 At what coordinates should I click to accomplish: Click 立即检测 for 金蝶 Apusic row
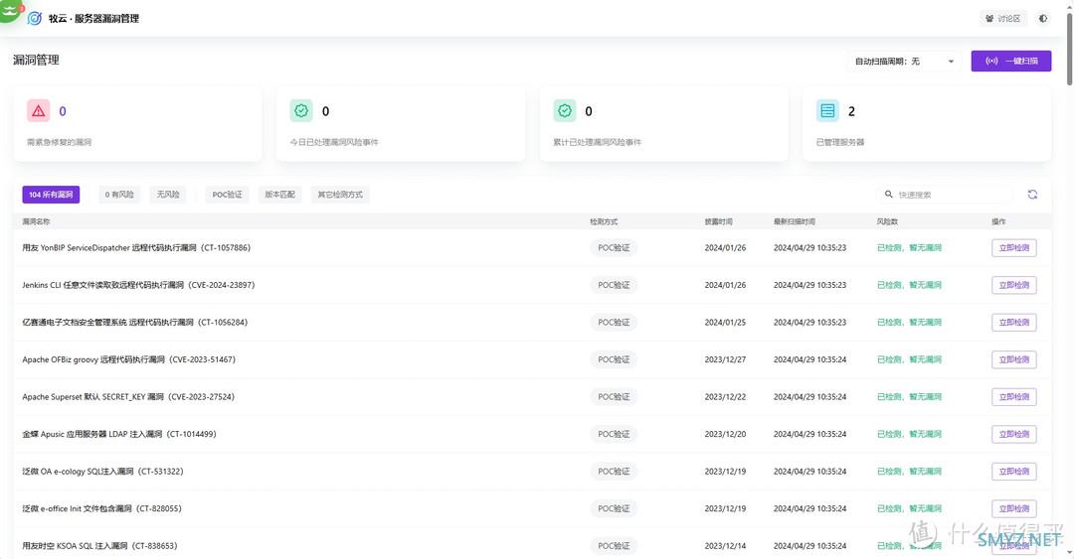[x=1013, y=435]
